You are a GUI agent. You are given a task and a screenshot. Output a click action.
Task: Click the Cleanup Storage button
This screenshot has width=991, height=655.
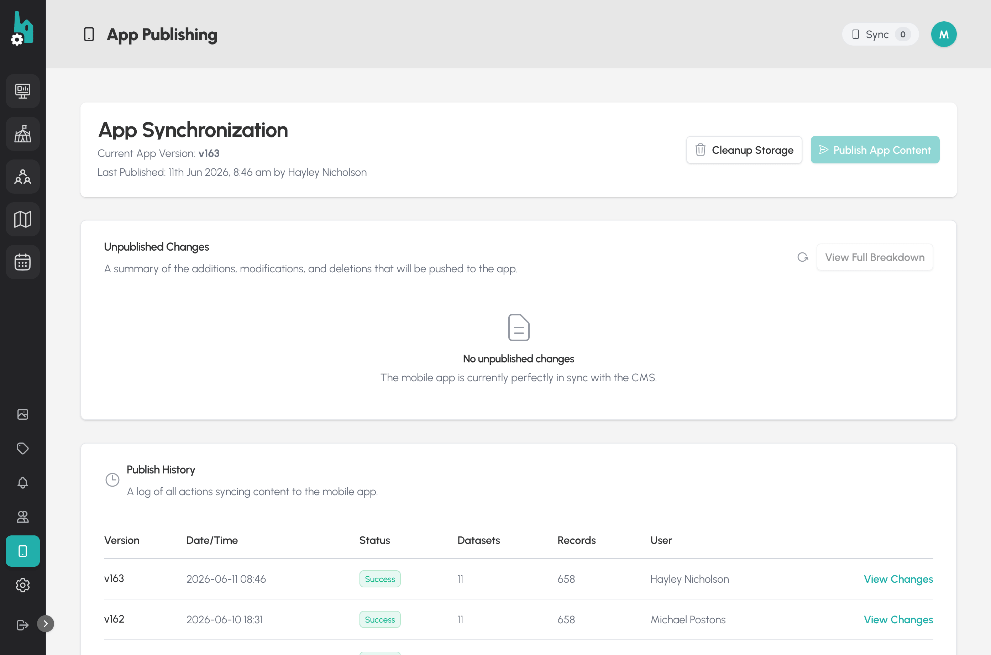click(744, 150)
